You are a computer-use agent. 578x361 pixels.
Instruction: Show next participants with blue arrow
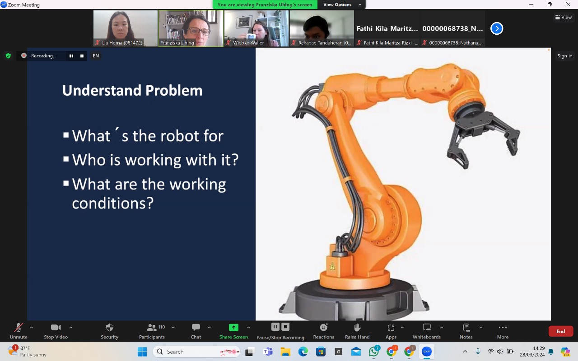(x=497, y=28)
